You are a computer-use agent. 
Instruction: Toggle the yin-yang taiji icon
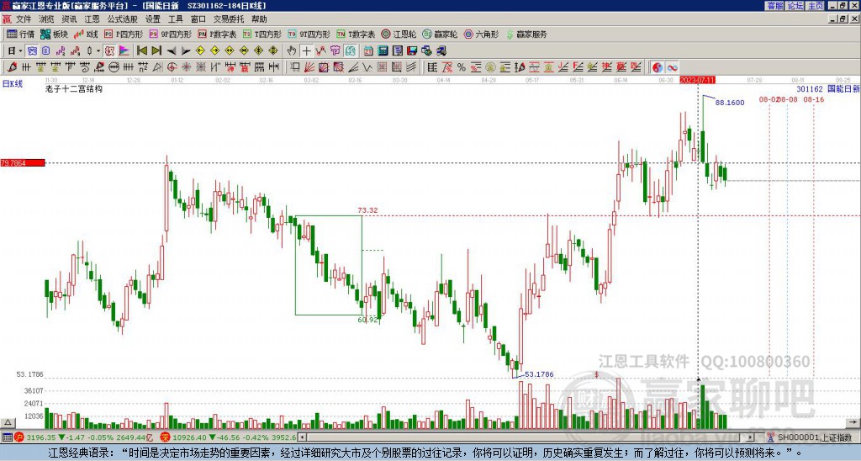click(x=658, y=67)
